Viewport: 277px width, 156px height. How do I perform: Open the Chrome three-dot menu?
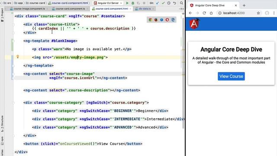[x=274, y=13]
